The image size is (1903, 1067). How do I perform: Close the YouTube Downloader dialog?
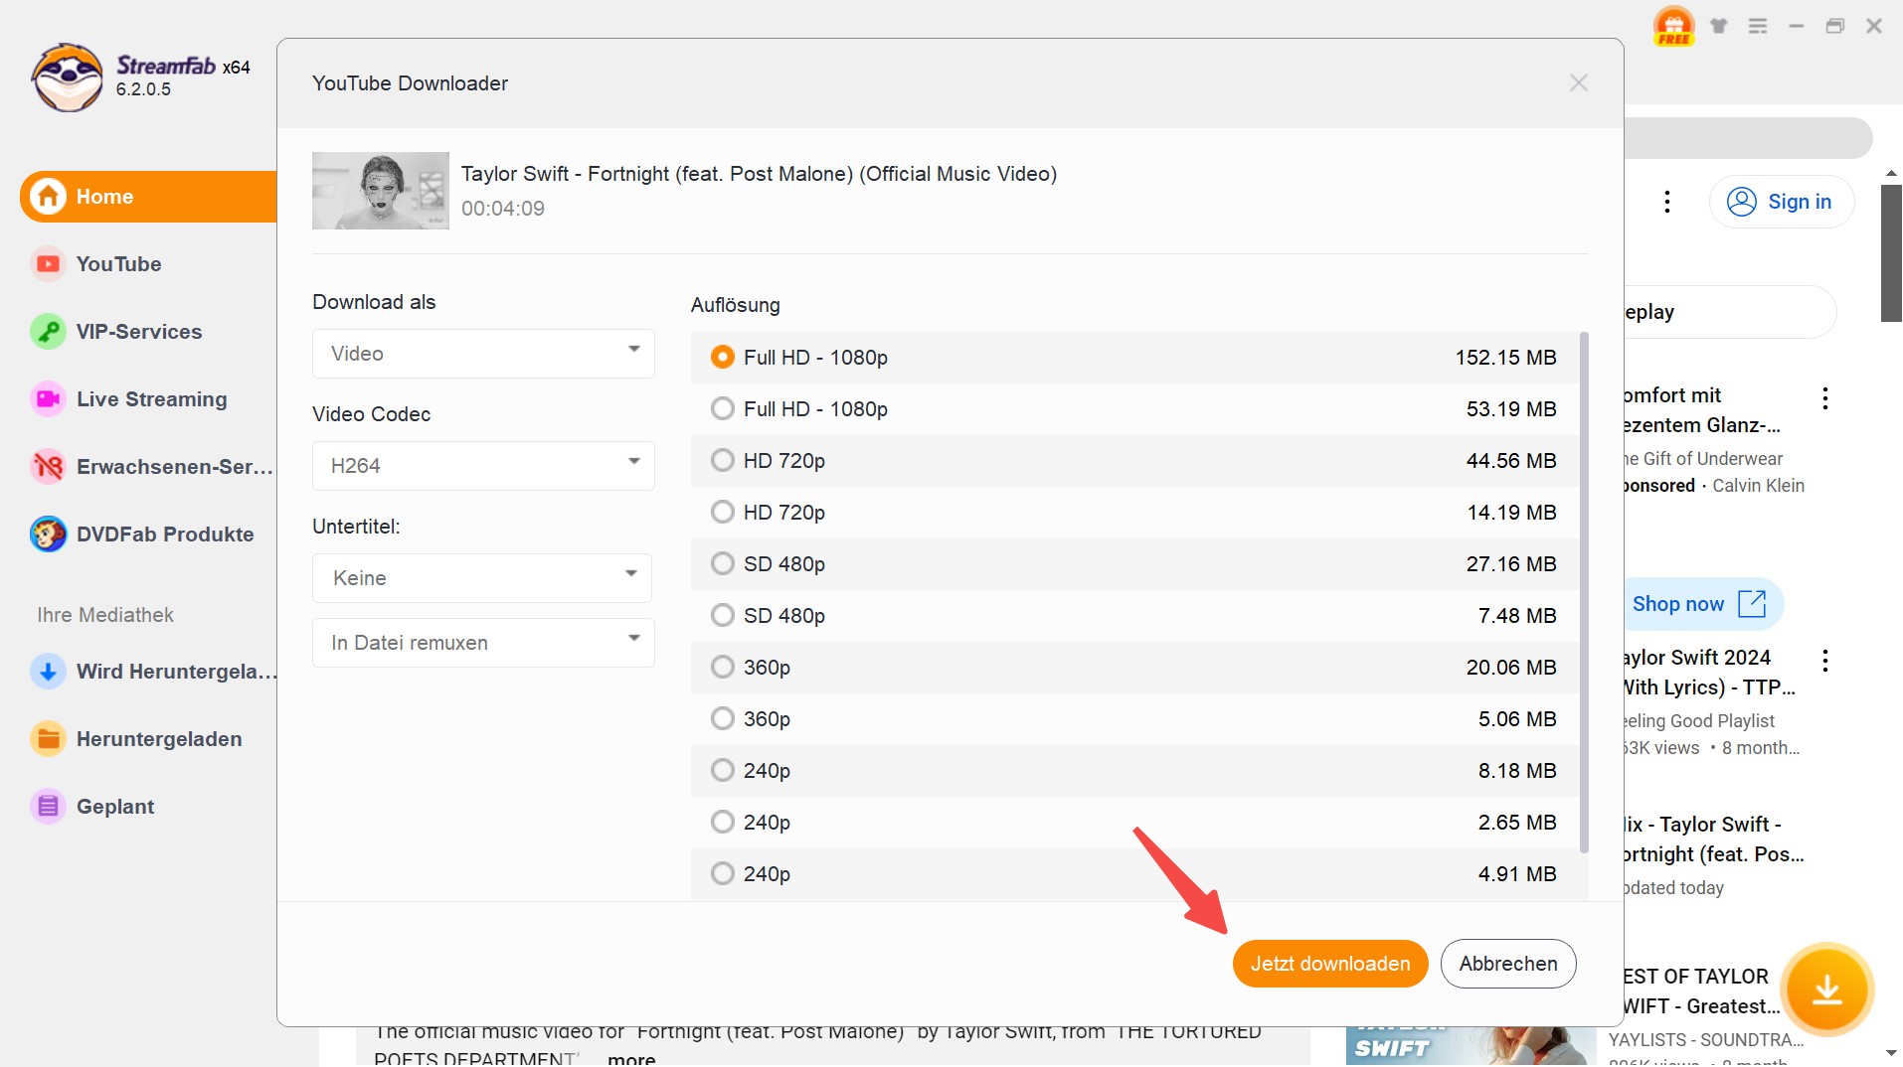(x=1579, y=83)
